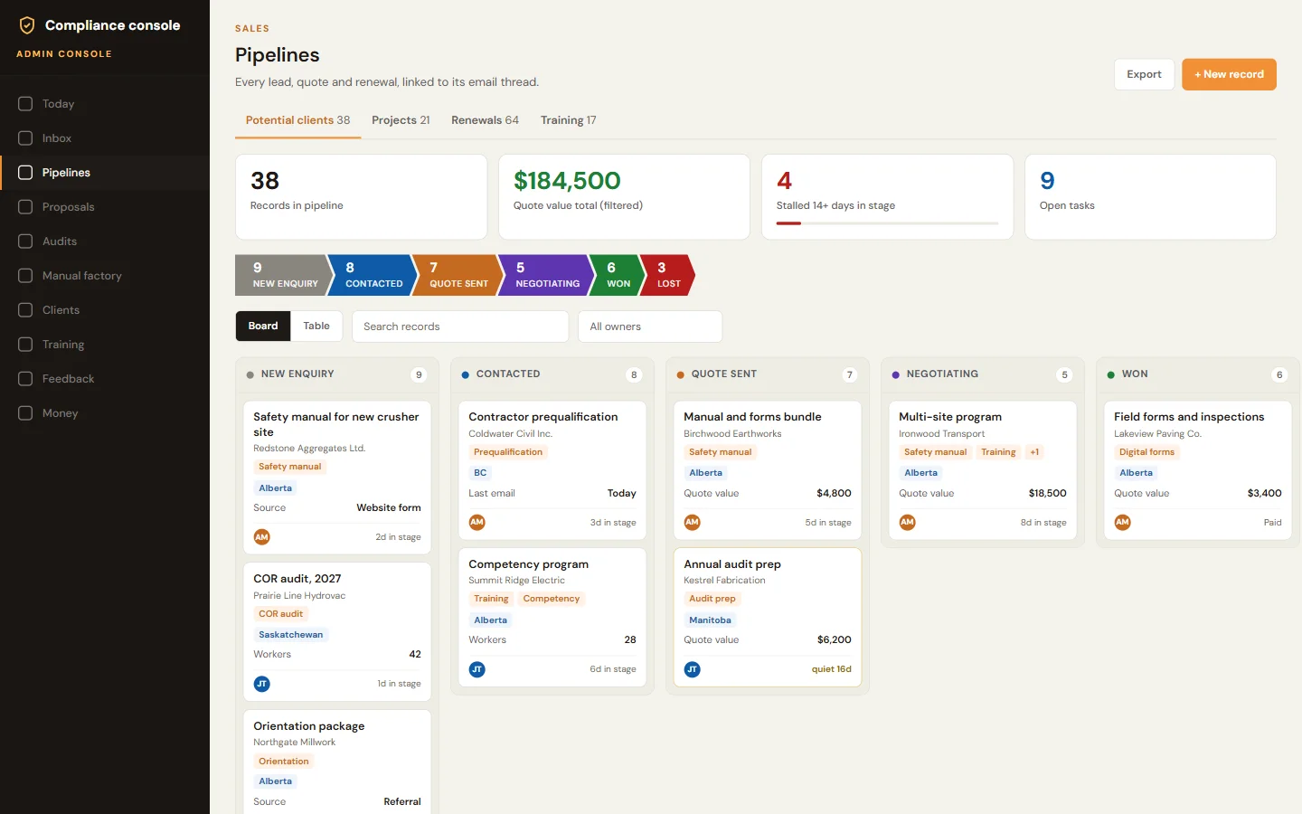This screenshot has height=814, width=1302.
Task: Create a new record
Action: [x=1229, y=74]
